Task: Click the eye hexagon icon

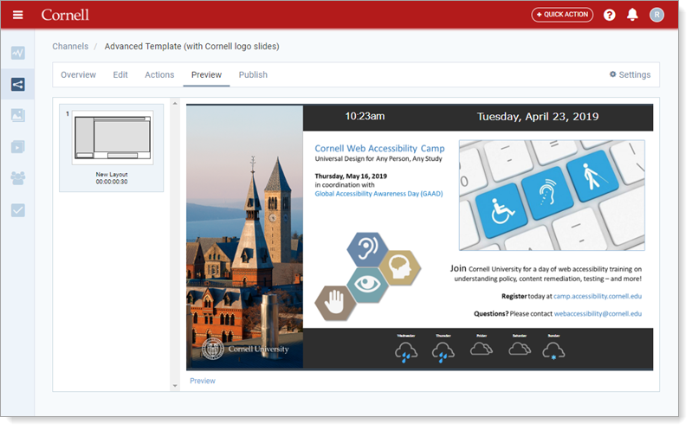Action: pos(367,285)
